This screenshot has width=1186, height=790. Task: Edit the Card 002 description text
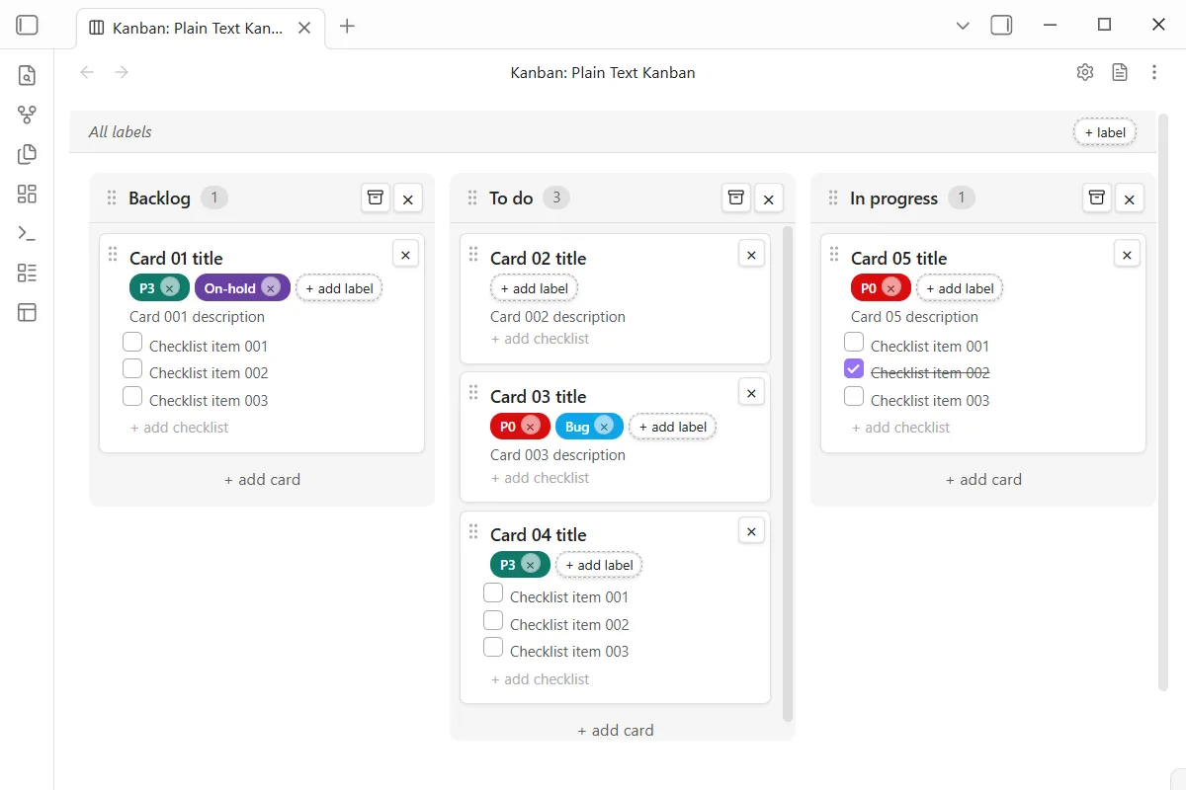click(557, 317)
